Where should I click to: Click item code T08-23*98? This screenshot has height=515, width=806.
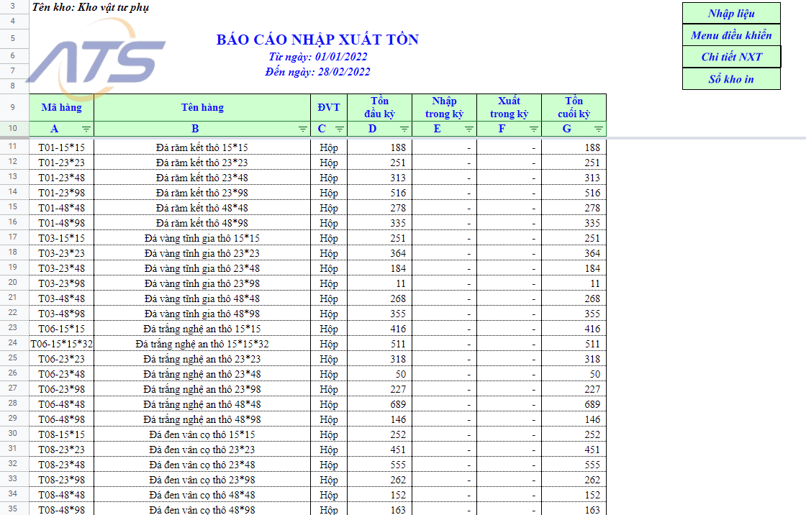point(62,480)
